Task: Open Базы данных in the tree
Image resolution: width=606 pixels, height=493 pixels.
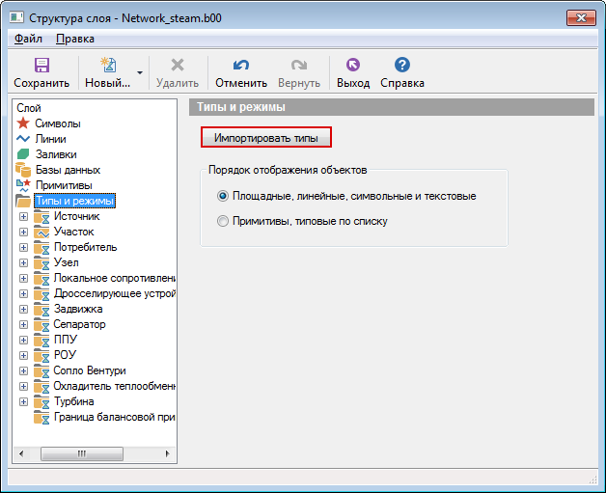Action: 68,170
